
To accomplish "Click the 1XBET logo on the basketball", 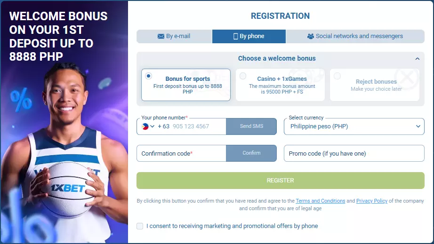I will (68, 189).
